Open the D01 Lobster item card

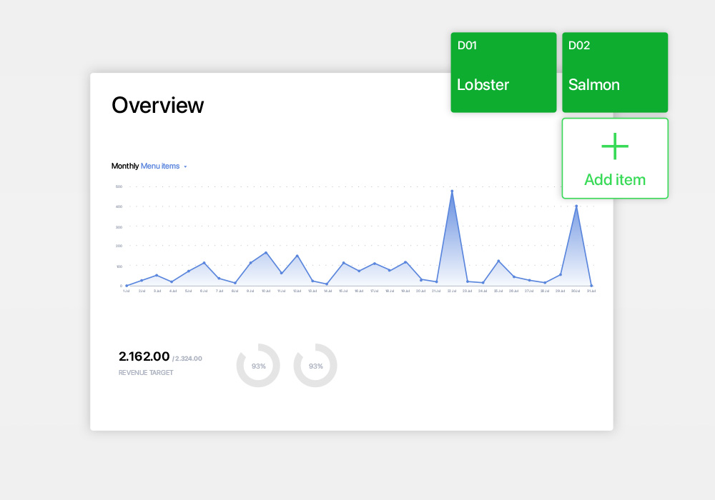coord(503,72)
